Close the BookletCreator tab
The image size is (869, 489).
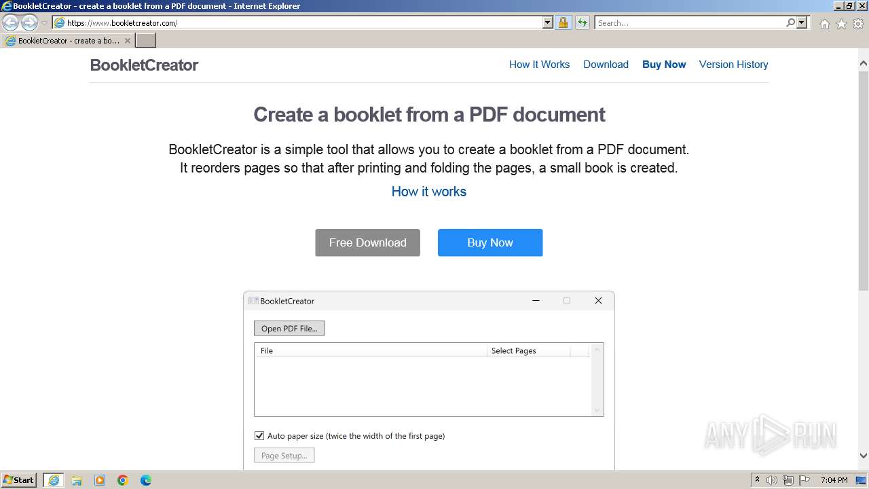[127, 41]
